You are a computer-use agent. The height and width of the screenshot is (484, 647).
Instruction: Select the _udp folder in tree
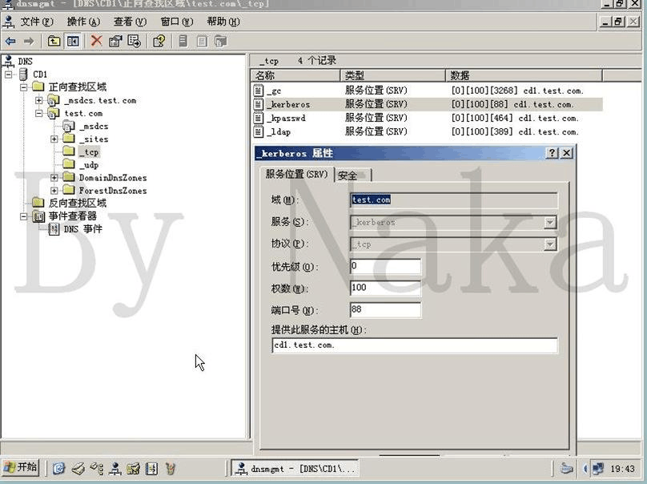coord(89,165)
